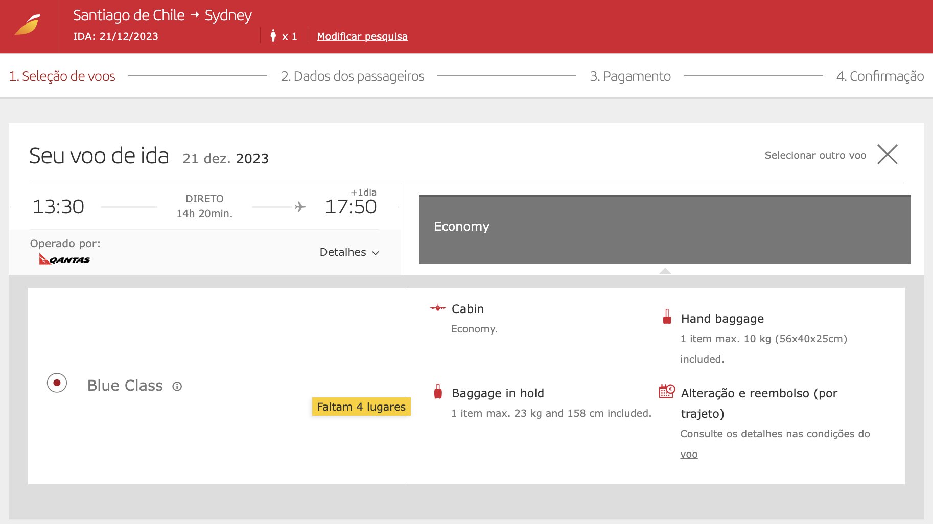Click the Cabin airplane icon
The width and height of the screenshot is (933, 524).
tap(438, 307)
